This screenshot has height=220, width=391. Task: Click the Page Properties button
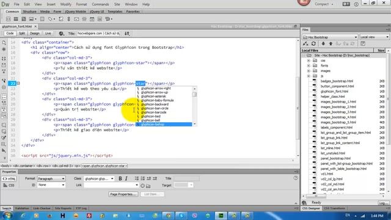tap(123, 194)
